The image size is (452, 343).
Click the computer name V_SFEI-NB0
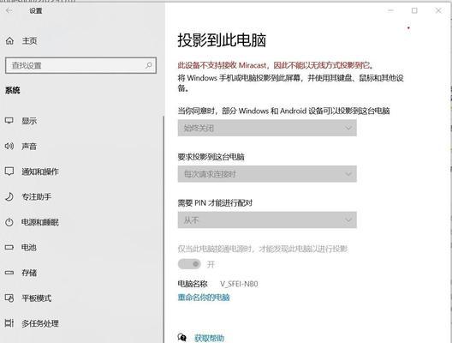[x=239, y=284]
